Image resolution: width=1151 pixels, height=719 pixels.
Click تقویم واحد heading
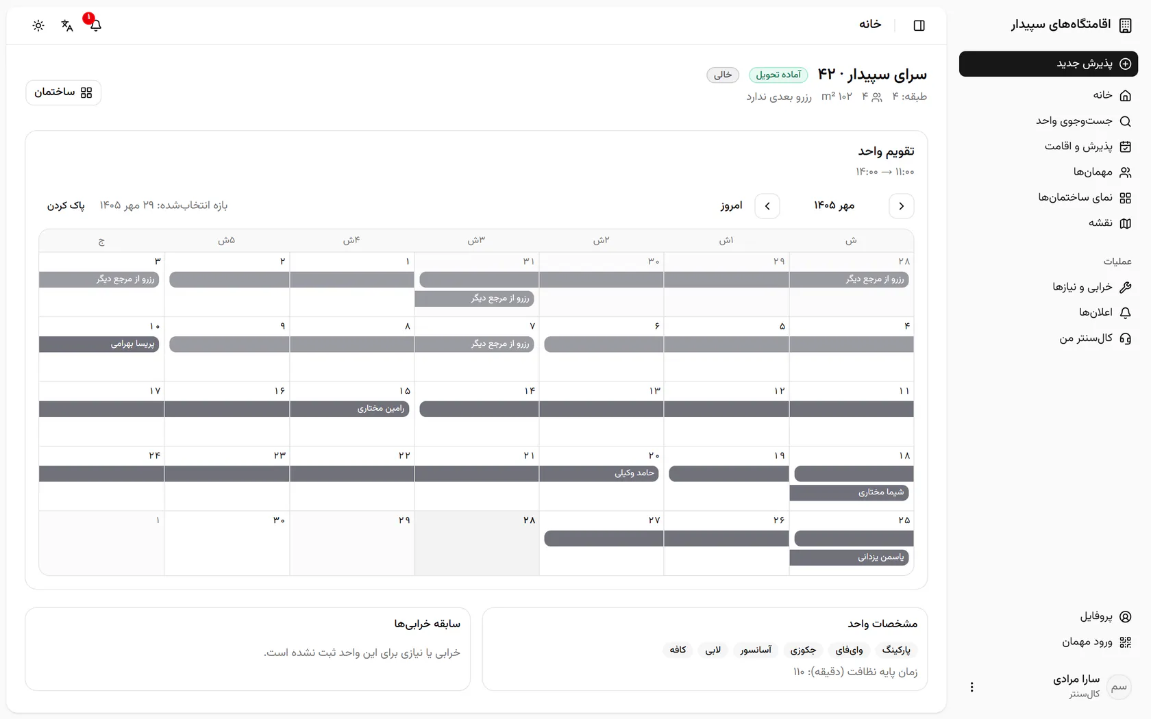(886, 151)
